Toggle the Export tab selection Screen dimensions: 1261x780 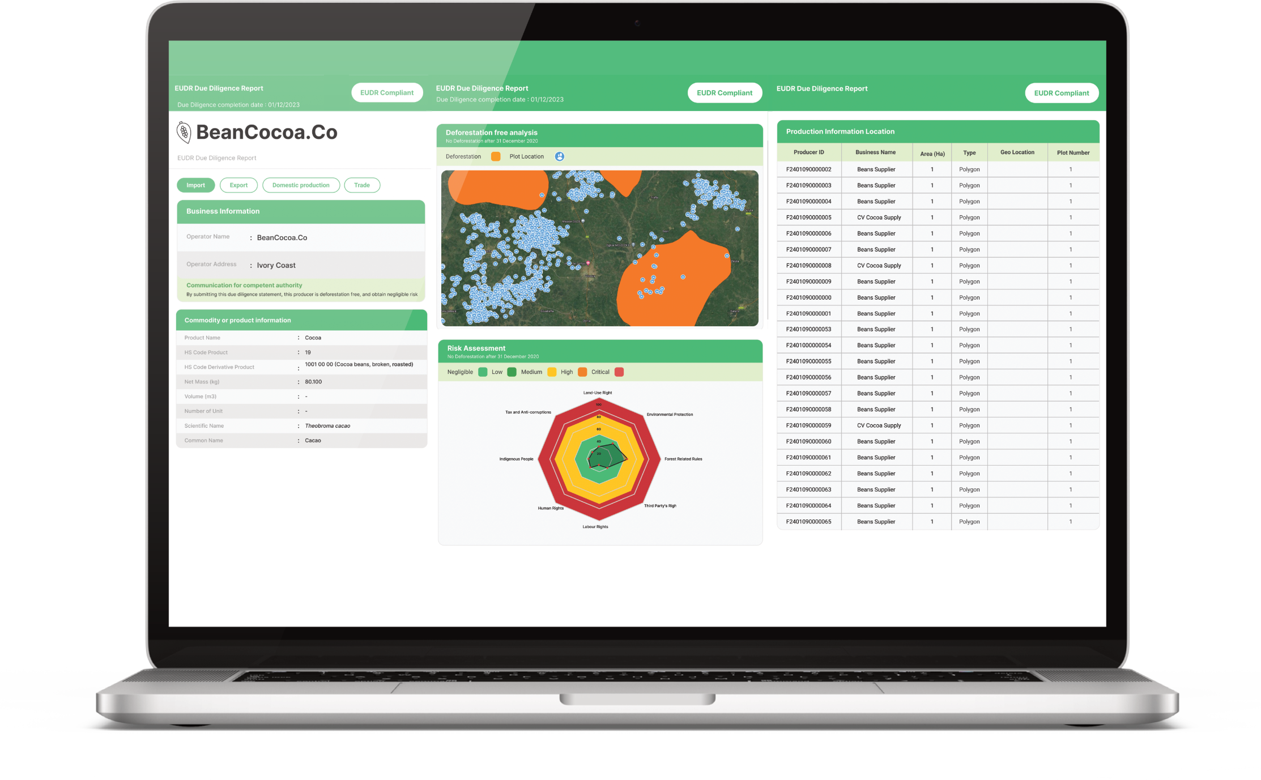[237, 186]
